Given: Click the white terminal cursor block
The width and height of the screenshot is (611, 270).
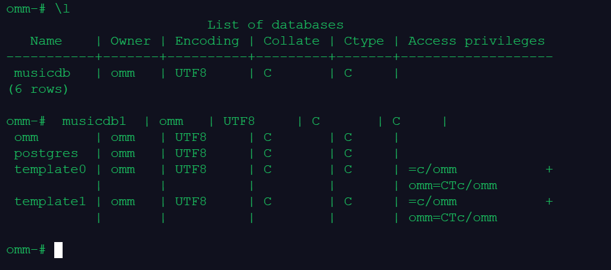Looking at the screenshot, I should tap(58, 250).
